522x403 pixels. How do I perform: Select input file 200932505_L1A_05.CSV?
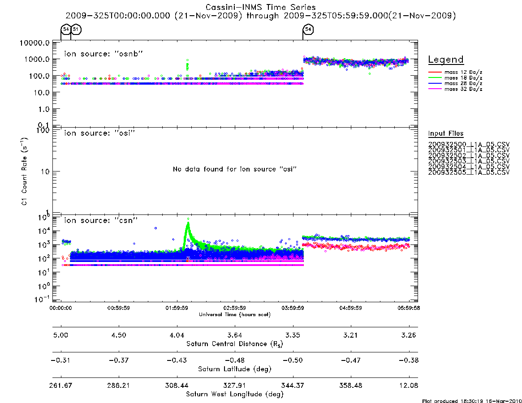click(469, 172)
